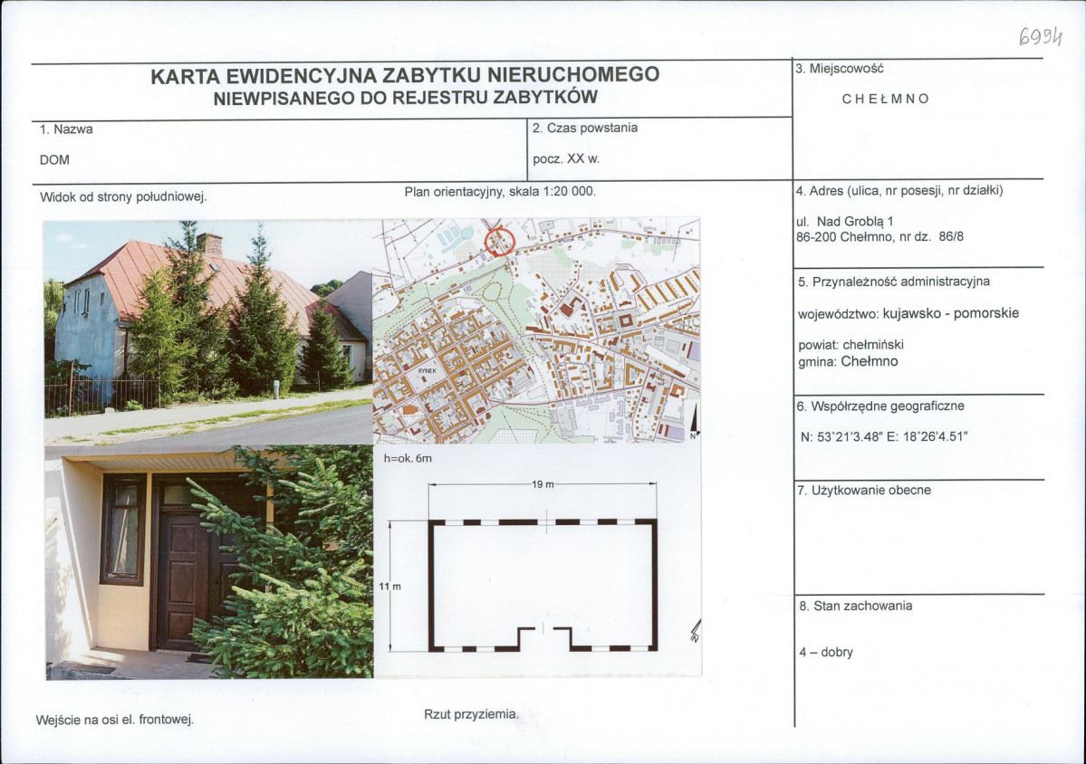The image size is (1086, 764).
Task: Click the orientation map of Chełmno
Action: tap(537, 330)
